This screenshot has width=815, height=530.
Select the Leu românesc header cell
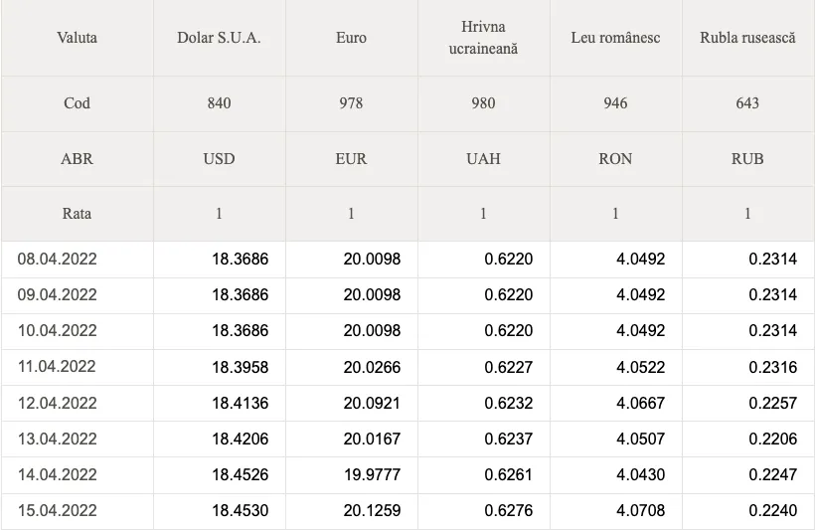pyautogui.click(x=615, y=38)
